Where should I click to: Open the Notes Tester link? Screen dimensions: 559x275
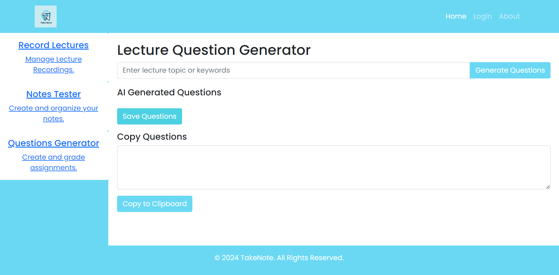(x=53, y=94)
